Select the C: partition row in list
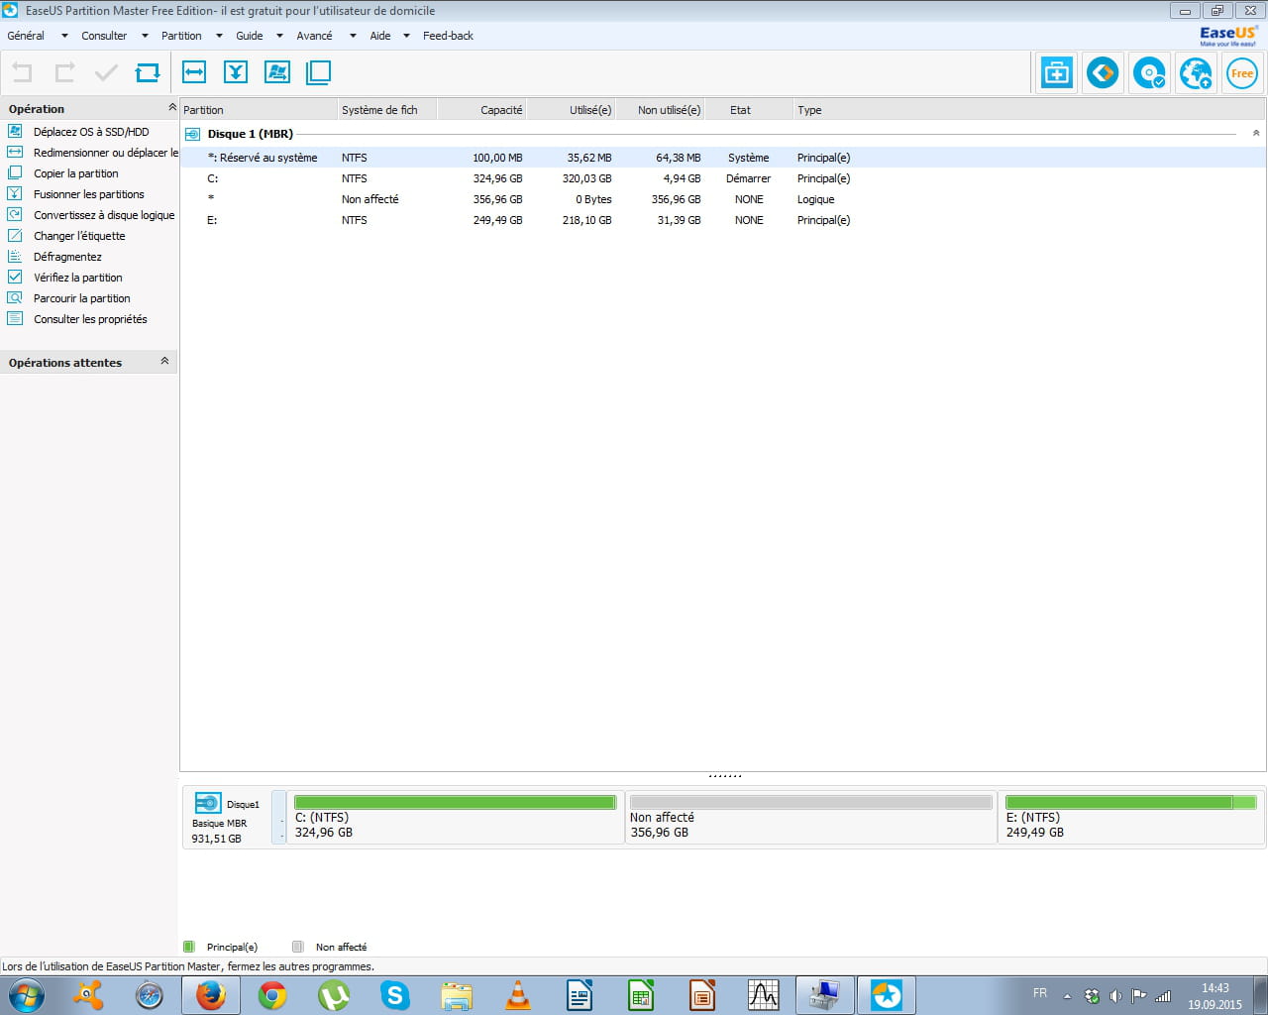 (722, 178)
